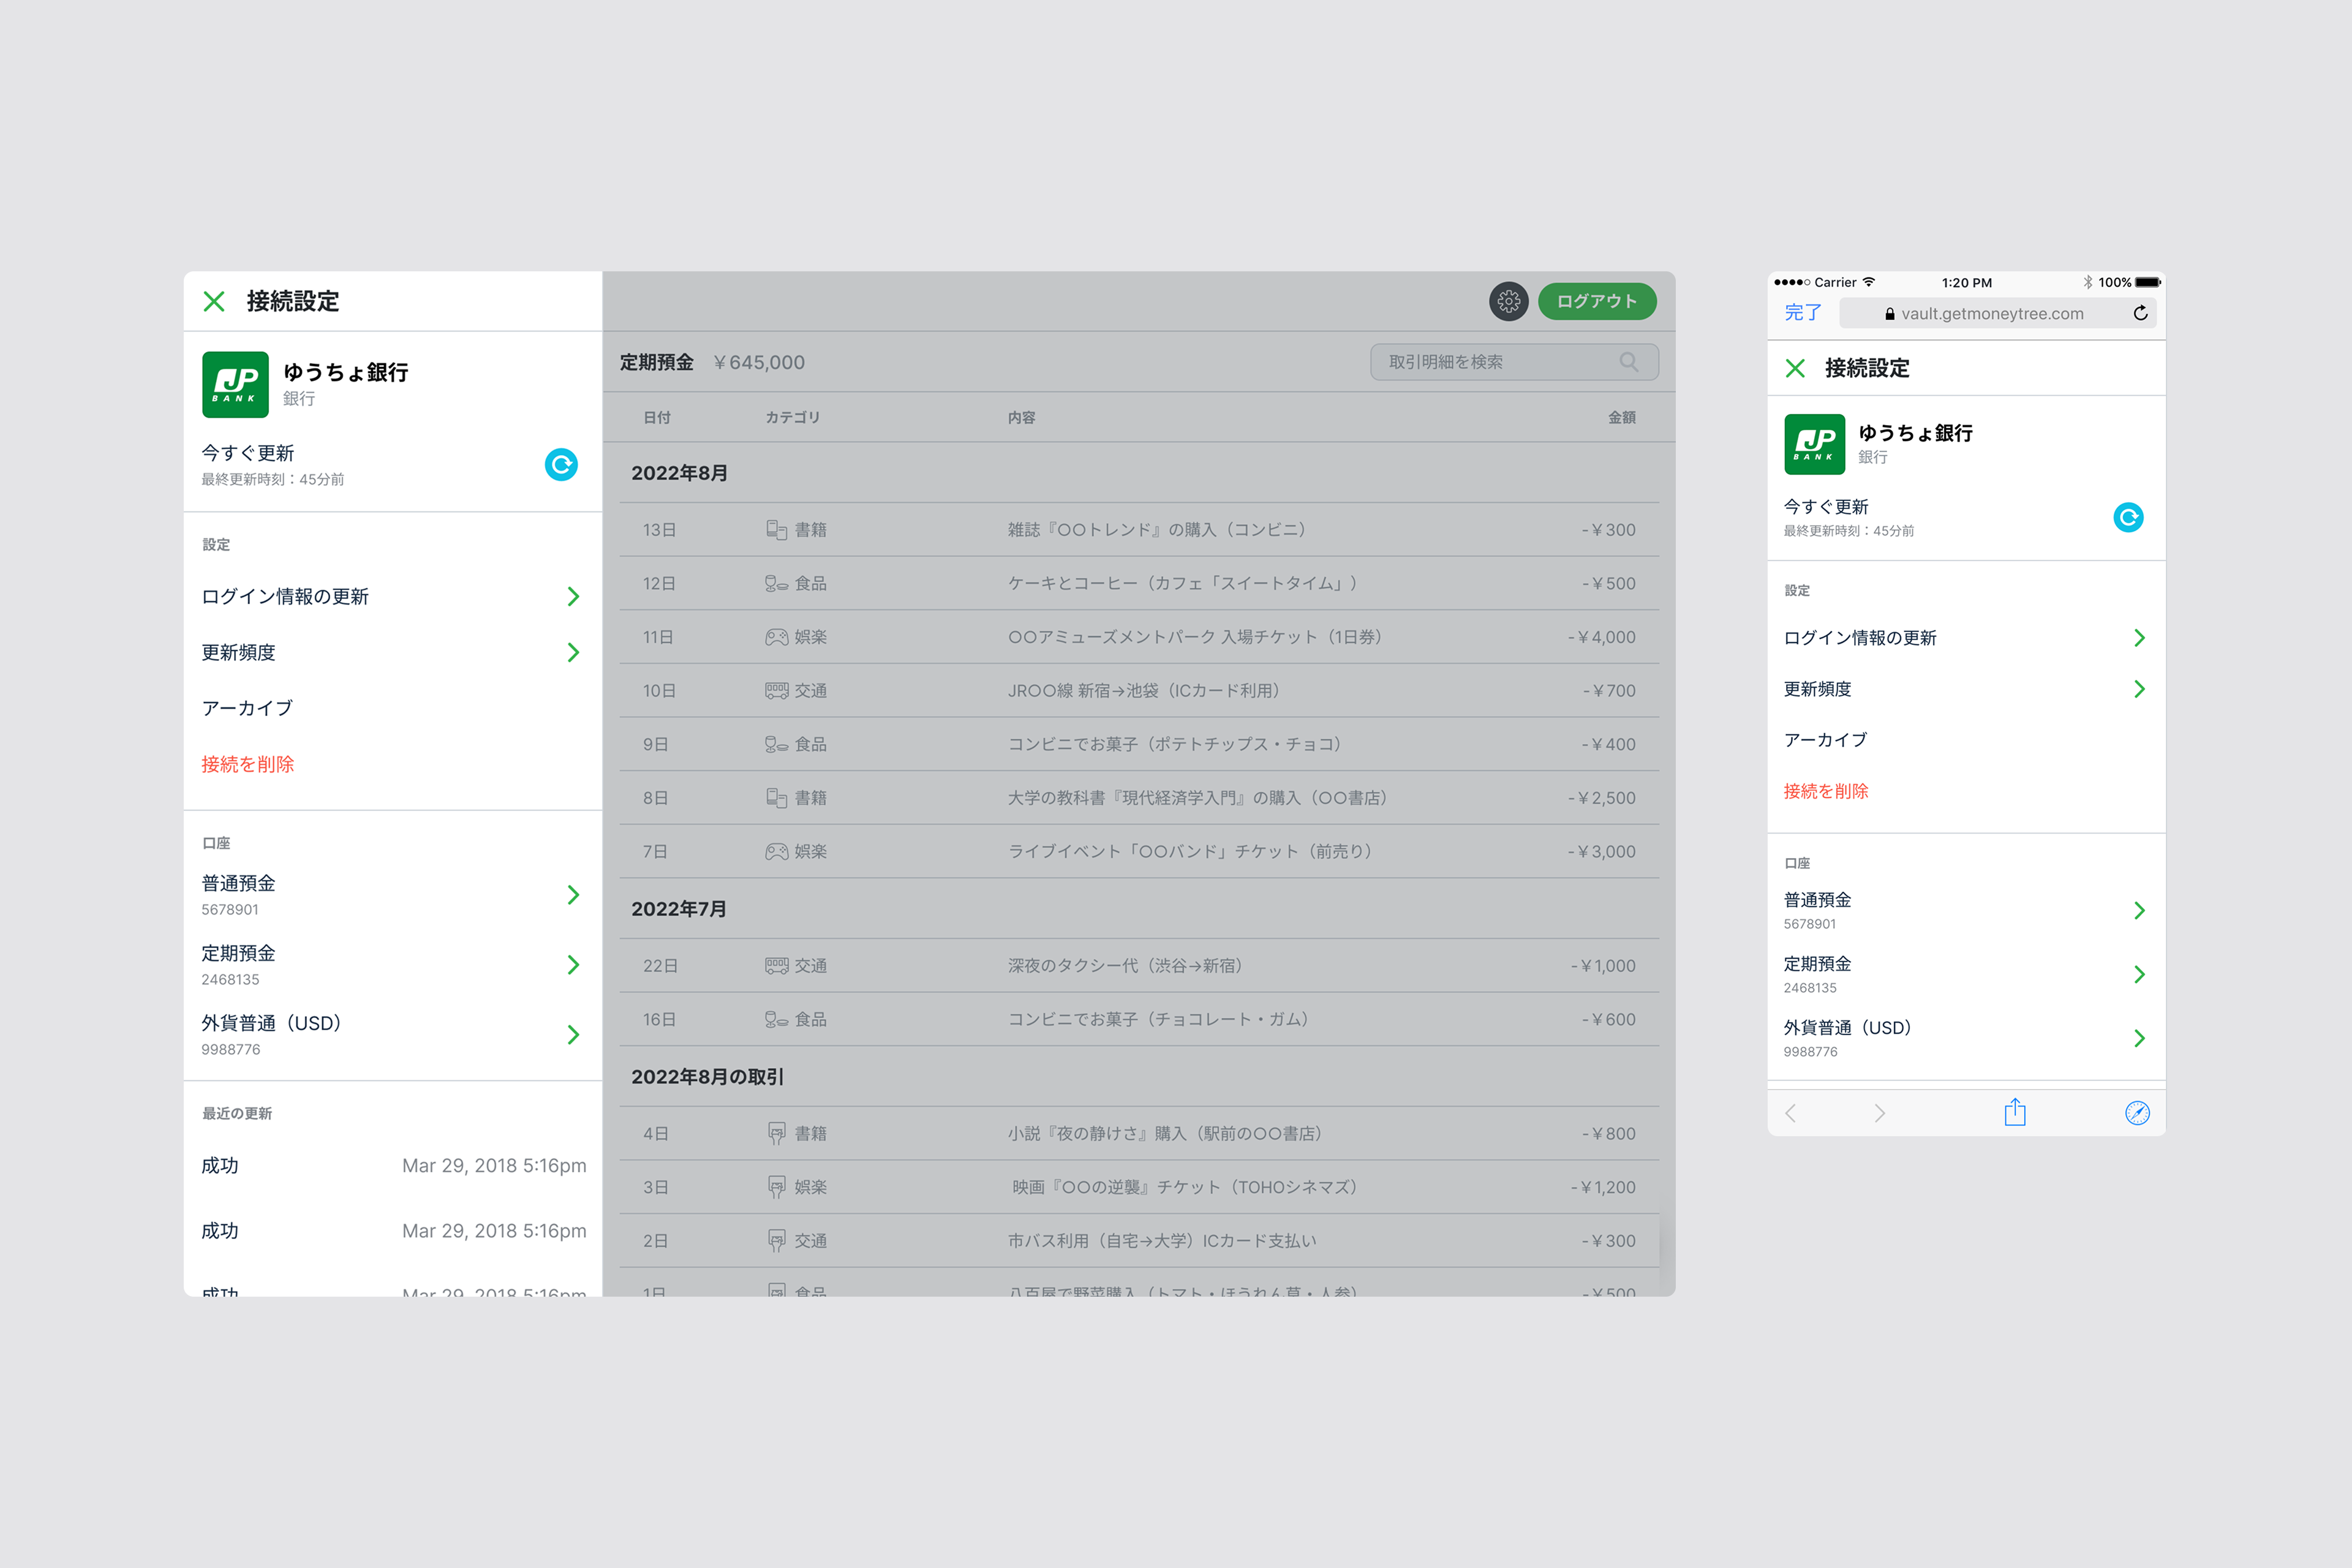Click the 食品 category icon on the ケーキとコーヒー row

pyautogui.click(x=776, y=583)
